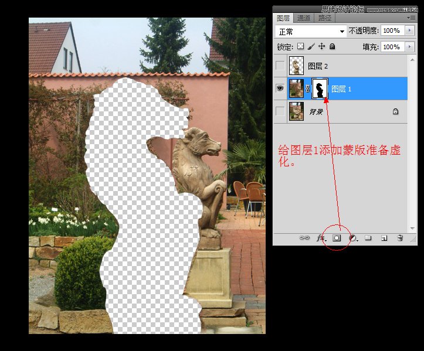
Task: Create a new adjustment layer
Action: coord(353,238)
